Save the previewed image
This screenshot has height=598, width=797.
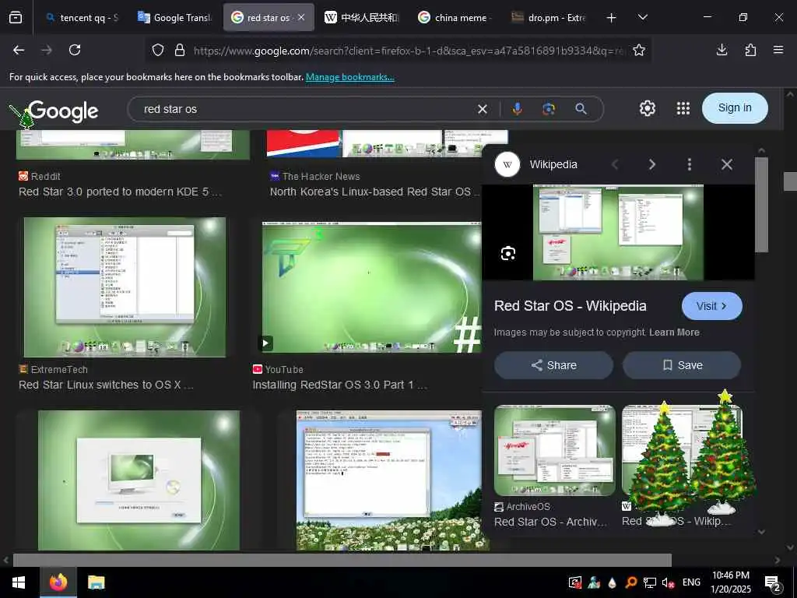(x=682, y=365)
